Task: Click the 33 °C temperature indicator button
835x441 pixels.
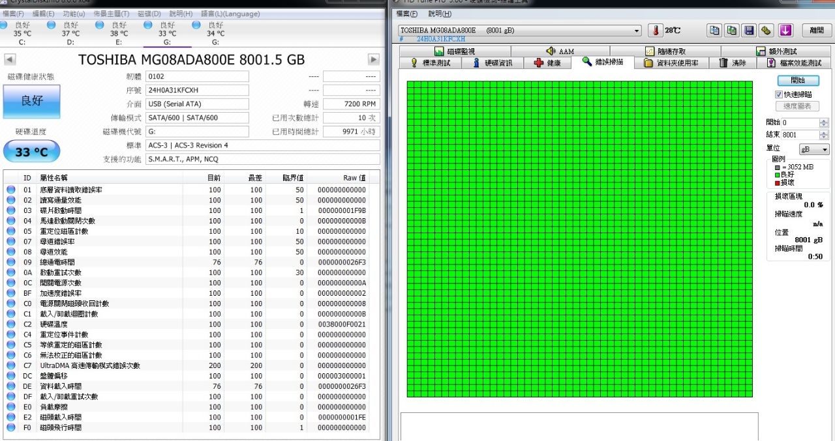Action: (x=32, y=152)
